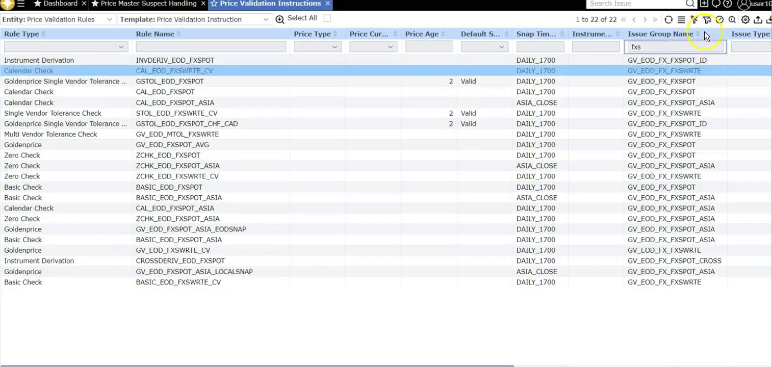Image resolution: width=772 pixels, height=367 pixels.
Task: Click the gauge clock toolbar icon
Action: point(719,20)
